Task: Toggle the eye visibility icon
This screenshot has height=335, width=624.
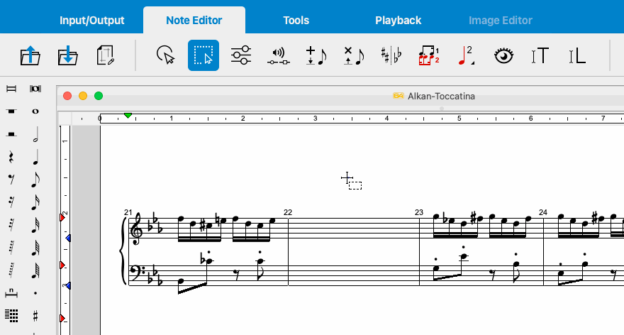Action: click(503, 55)
